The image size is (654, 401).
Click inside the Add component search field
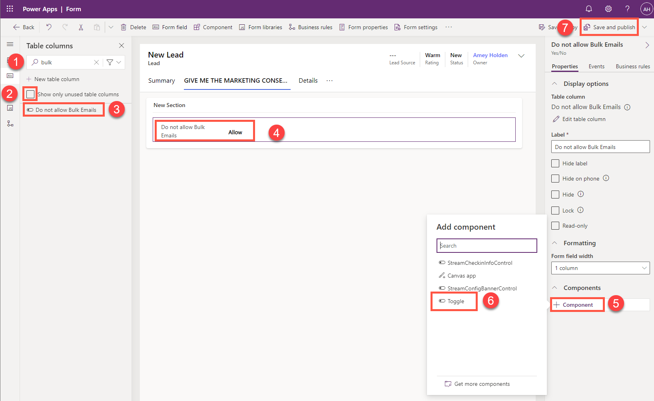[x=487, y=245]
